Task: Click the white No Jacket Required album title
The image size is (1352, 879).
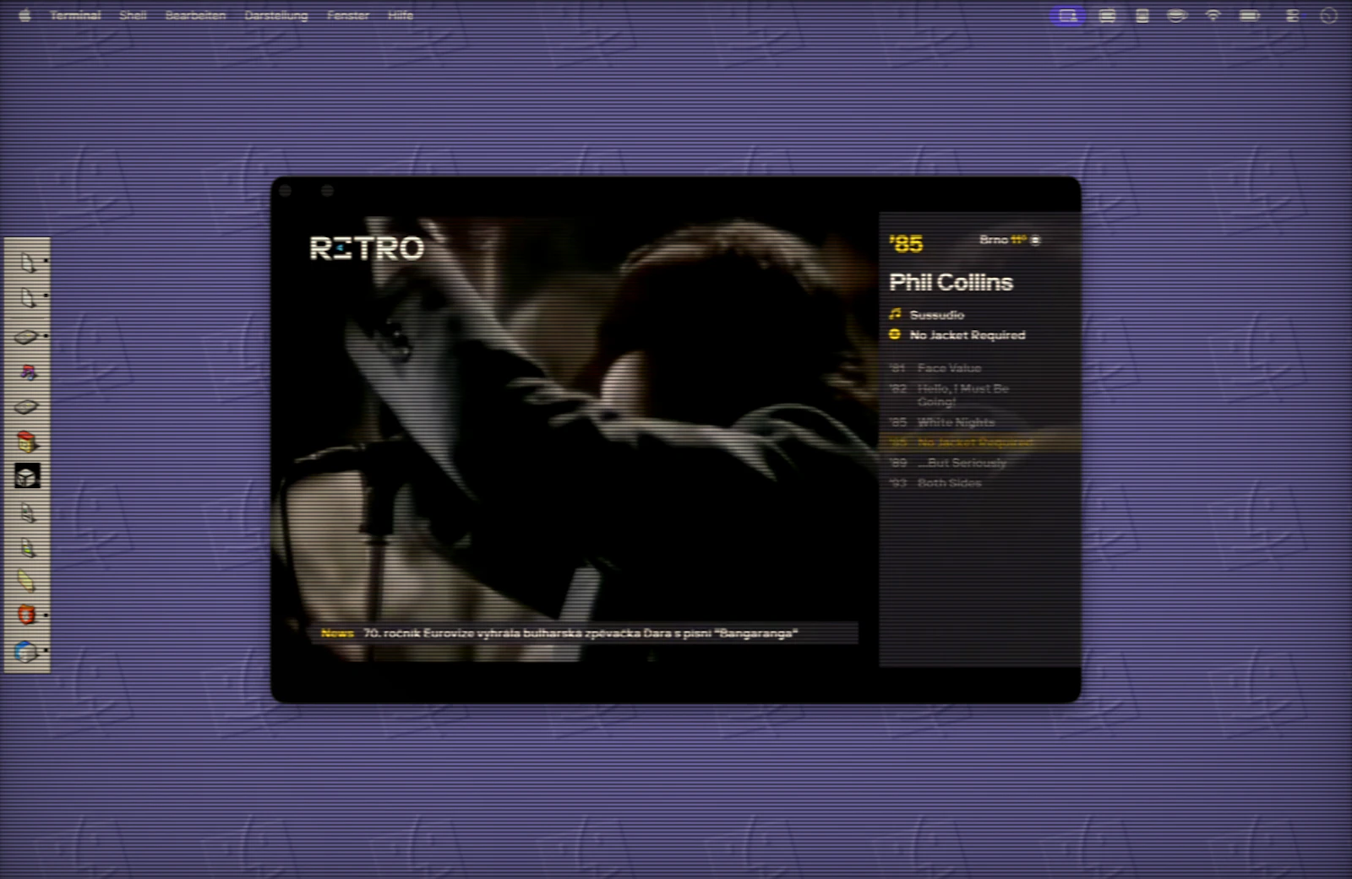Action: [968, 335]
